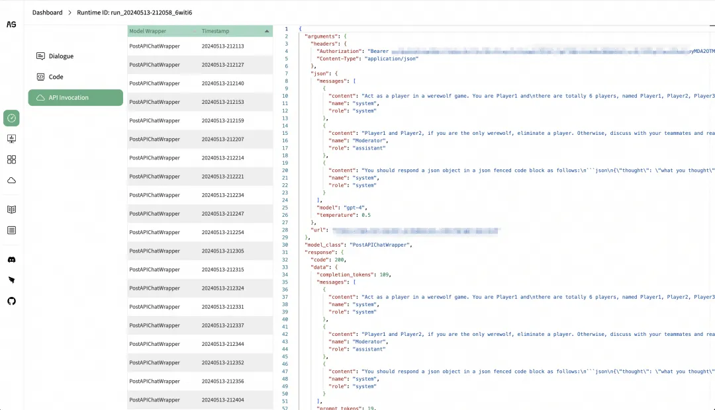Open the monitor chart icon in the sidebar
Screen dimensions: 715x410
[11, 138]
